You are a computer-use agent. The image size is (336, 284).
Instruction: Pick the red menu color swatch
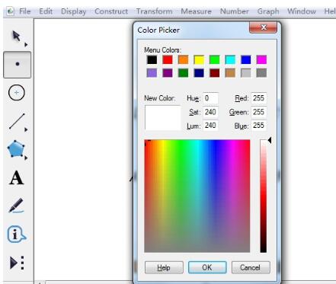tap(168, 60)
